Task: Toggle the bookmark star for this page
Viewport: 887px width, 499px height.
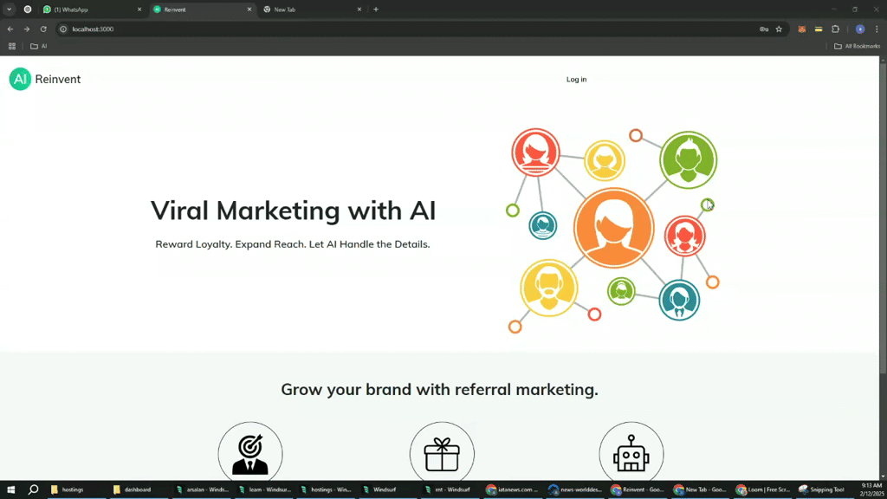Action: pyautogui.click(x=778, y=29)
